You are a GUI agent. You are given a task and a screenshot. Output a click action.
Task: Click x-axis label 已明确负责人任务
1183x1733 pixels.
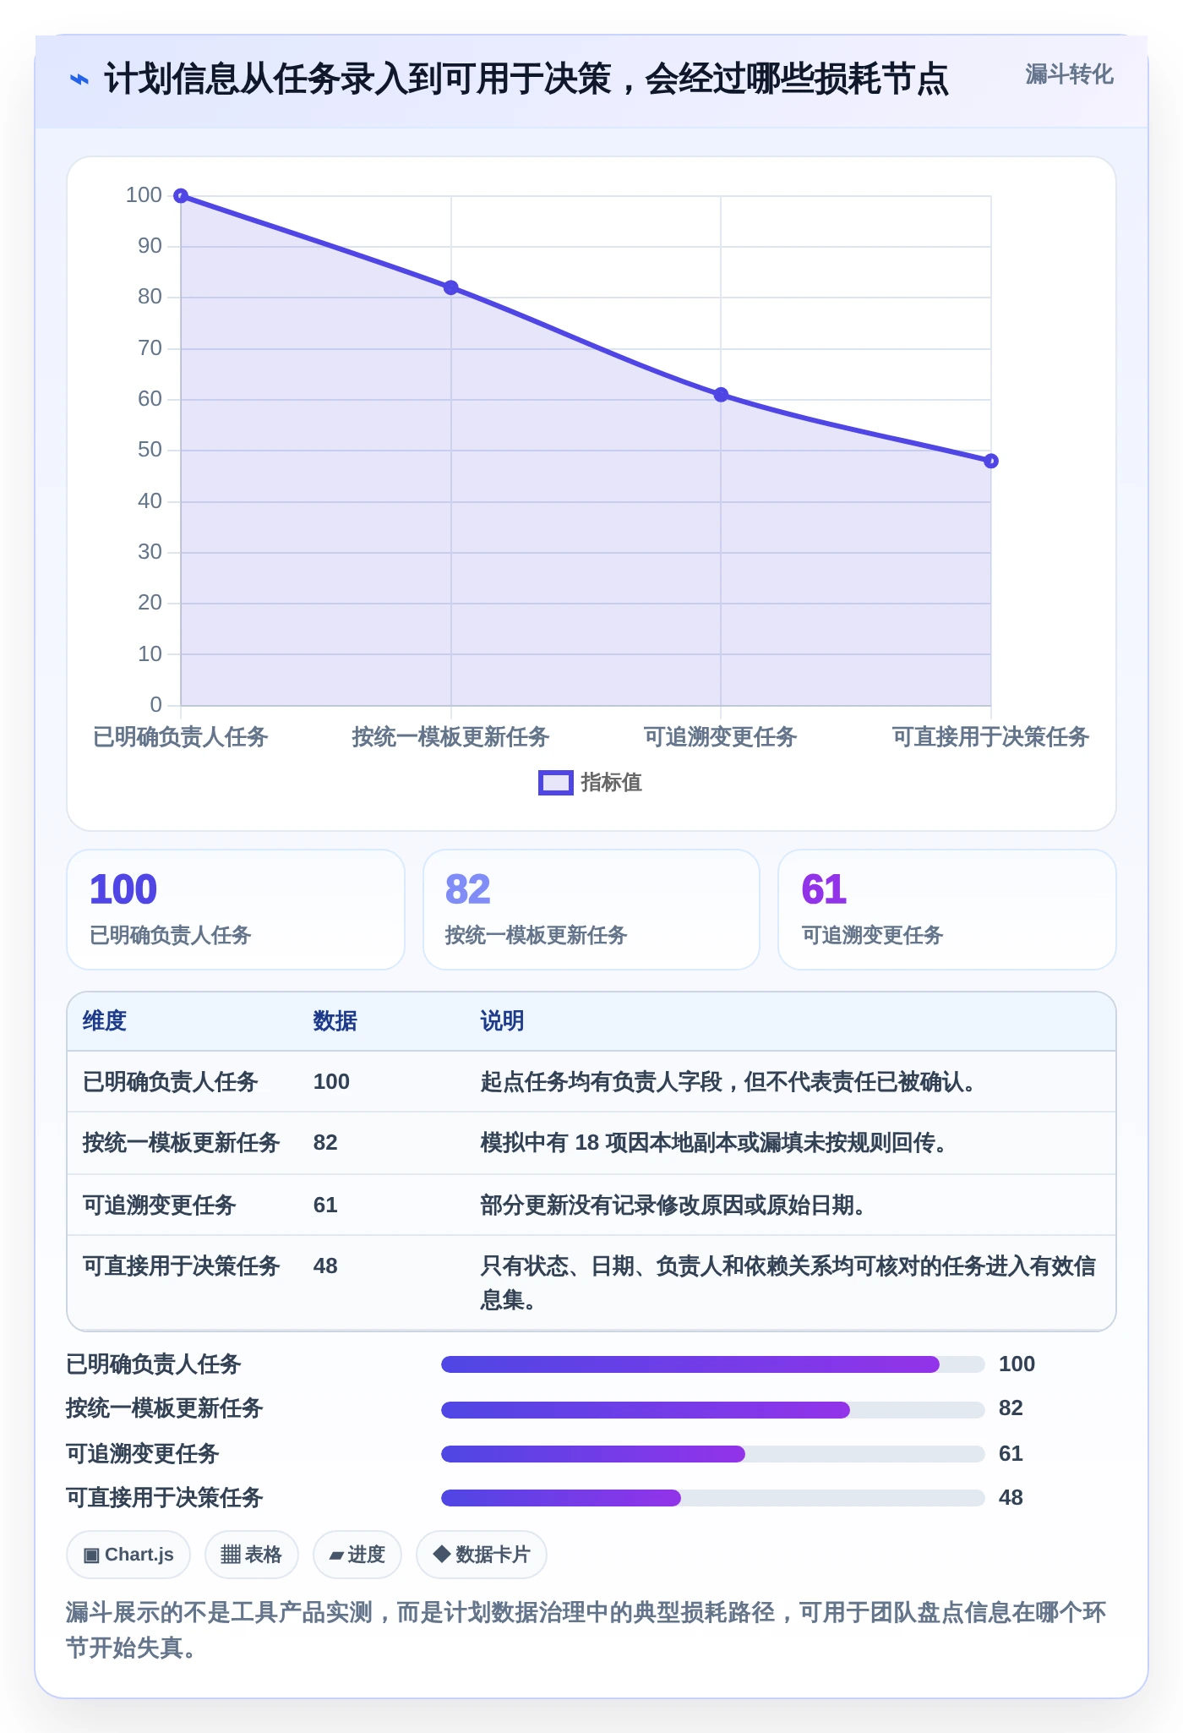tap(181, 737)
